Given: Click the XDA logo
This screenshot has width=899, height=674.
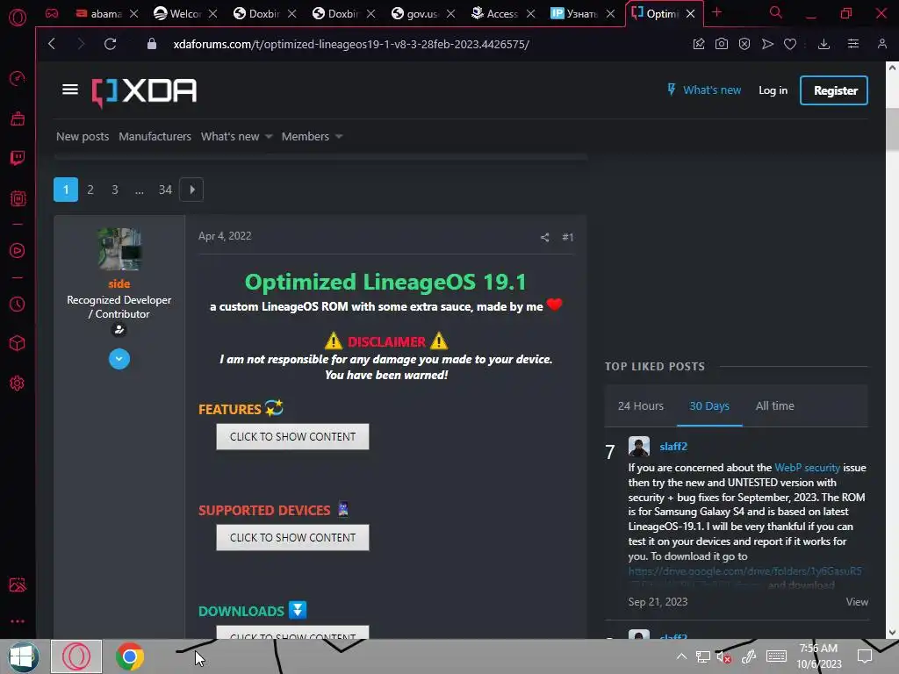Looking at the screenshot, I should [x=144, y=91].
